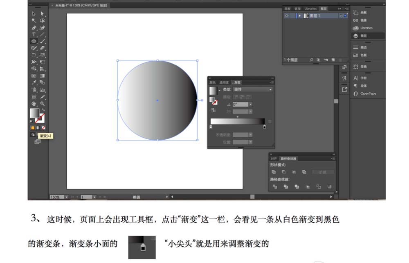Click the gradient angle field showing 0°
409x263 pixels.
pos(240,105)
